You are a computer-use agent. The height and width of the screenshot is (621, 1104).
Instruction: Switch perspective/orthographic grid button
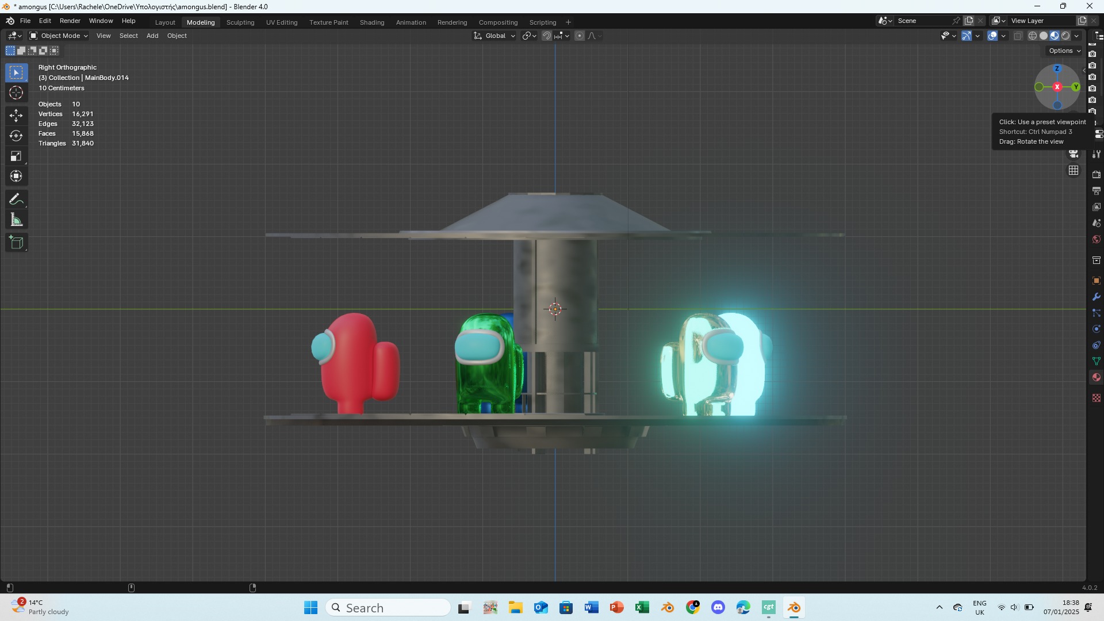1074,171
